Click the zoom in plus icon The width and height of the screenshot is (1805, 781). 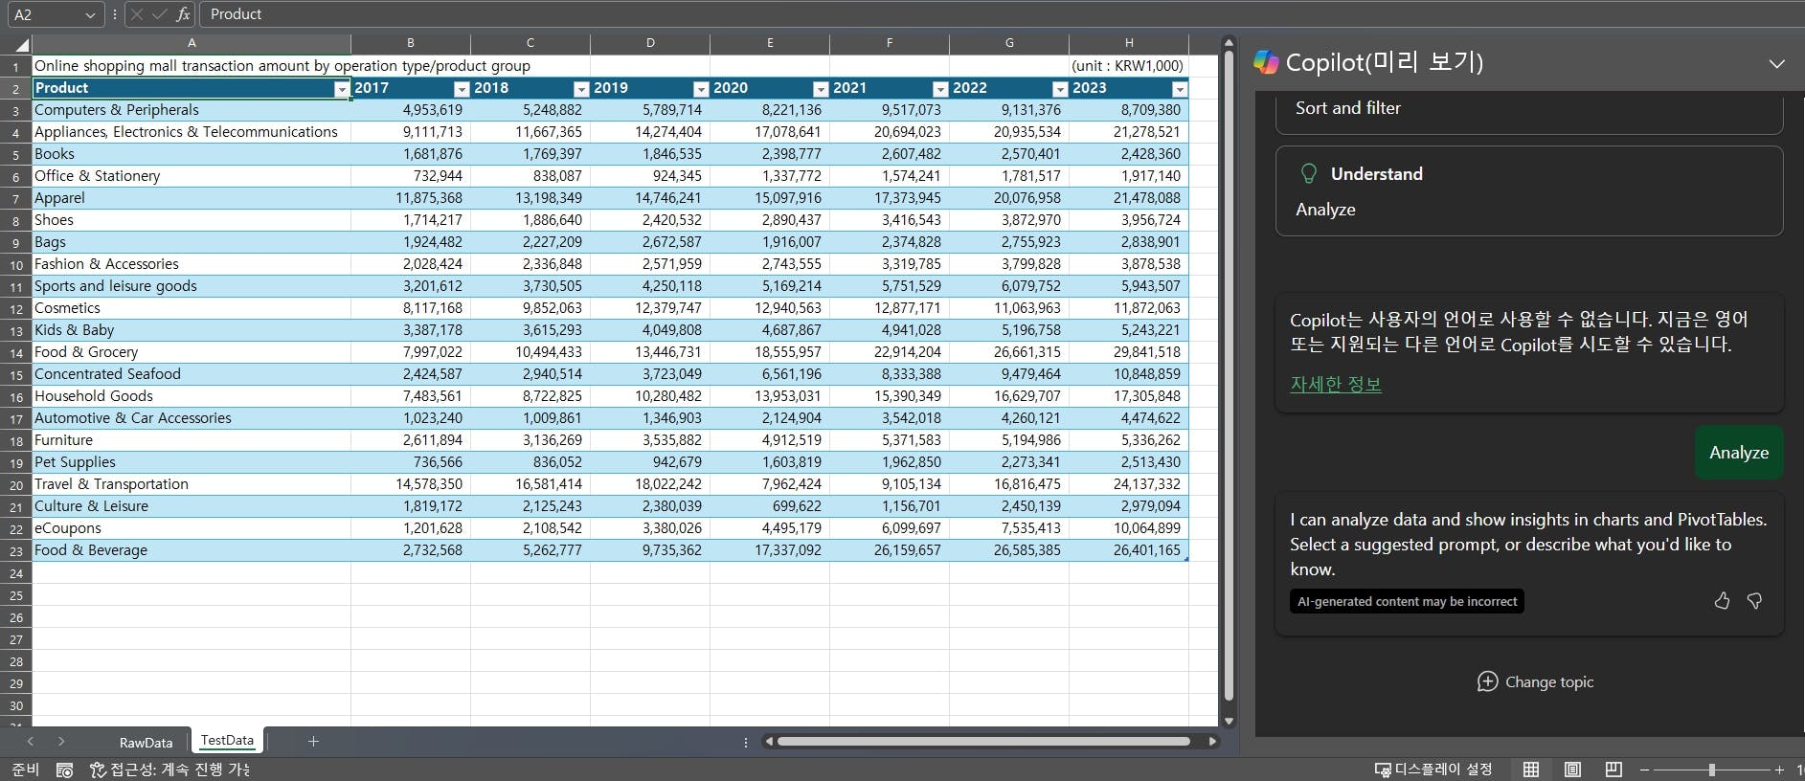[x=1779, y=770]
